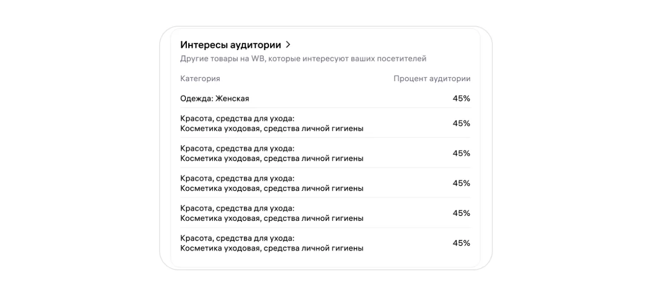The image size is (652, 297).
Task: Sort by Процент аудитории column header
Action: point(432,79)
